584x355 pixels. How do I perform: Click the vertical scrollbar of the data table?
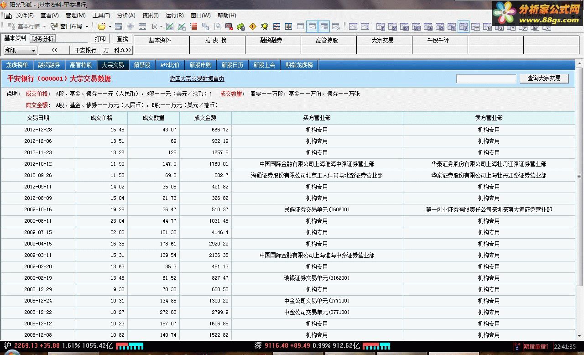coord(579,177)
